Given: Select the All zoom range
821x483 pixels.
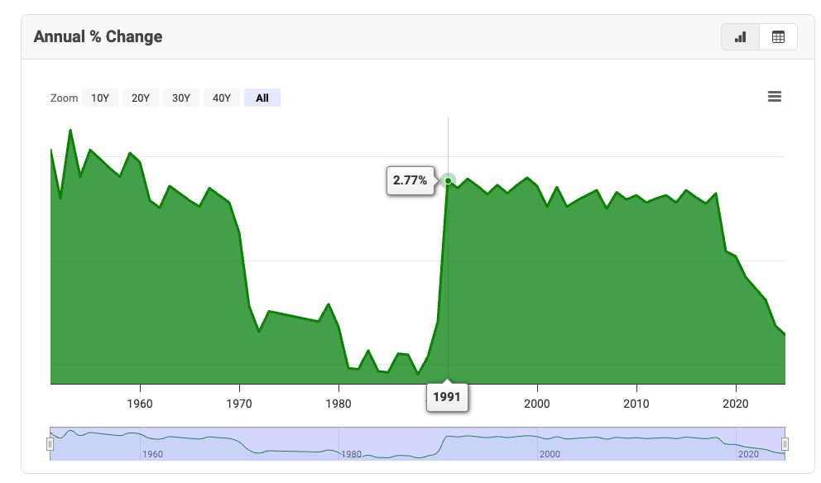Looking at the screenshot, I should (262, 98).
